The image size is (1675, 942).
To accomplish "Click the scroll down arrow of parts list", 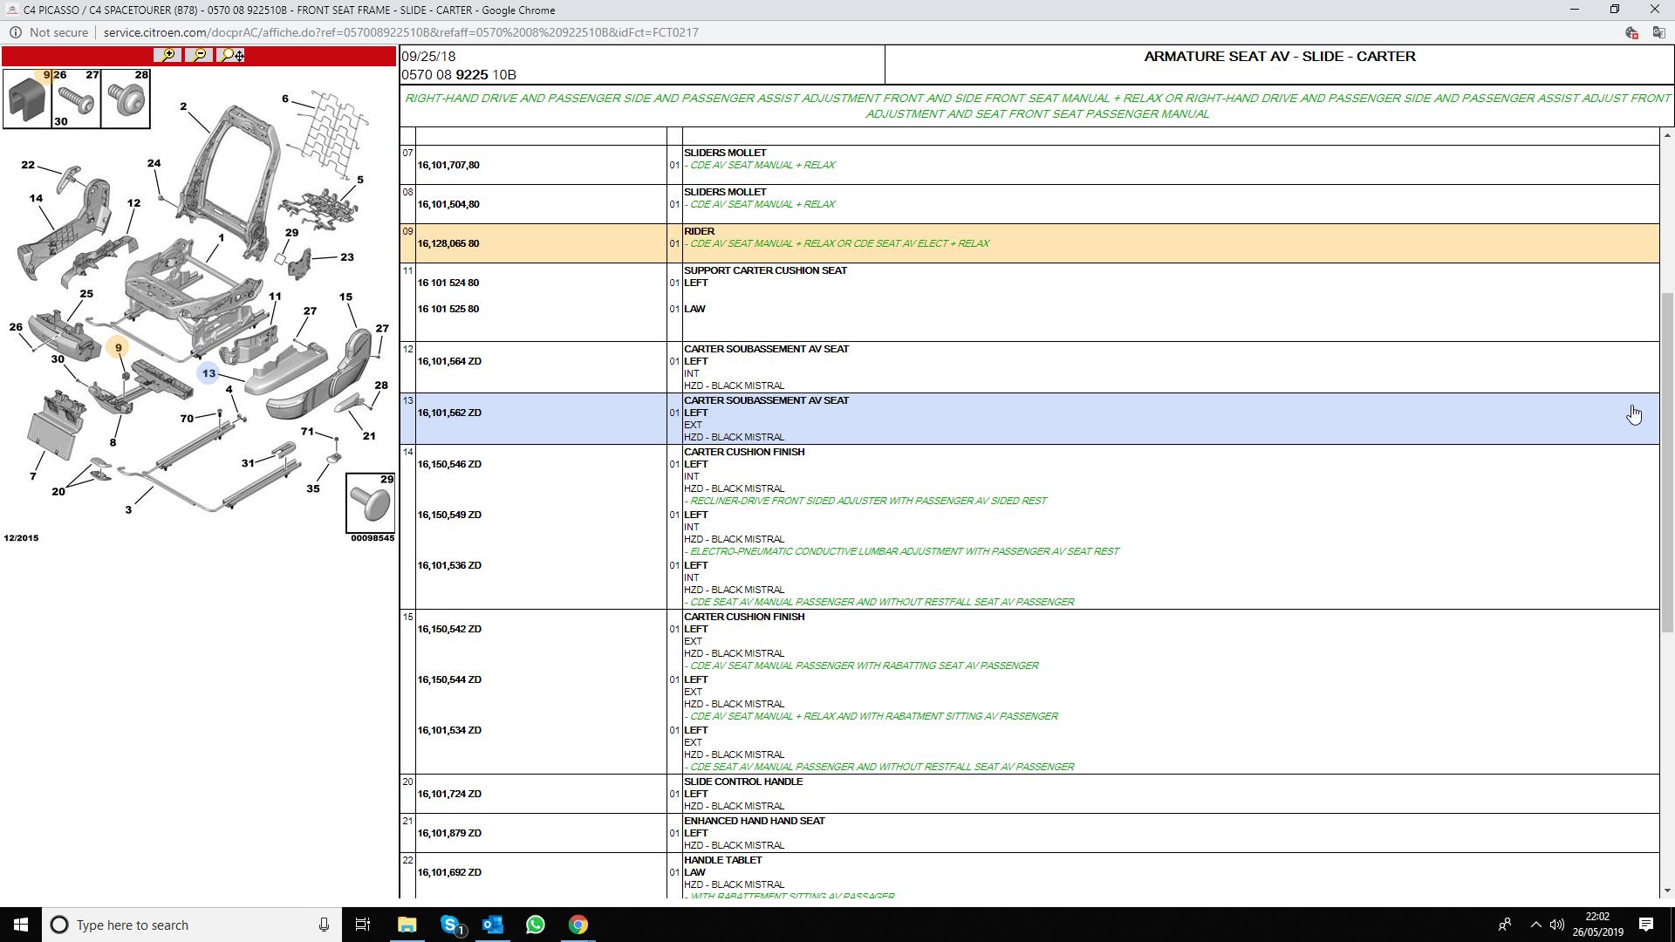I will pos(1668,891).
